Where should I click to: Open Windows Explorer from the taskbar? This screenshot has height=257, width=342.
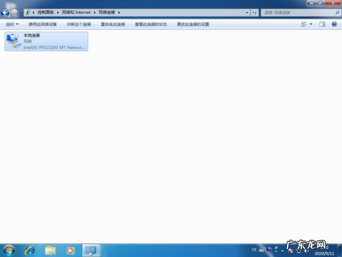pos(50,250)
